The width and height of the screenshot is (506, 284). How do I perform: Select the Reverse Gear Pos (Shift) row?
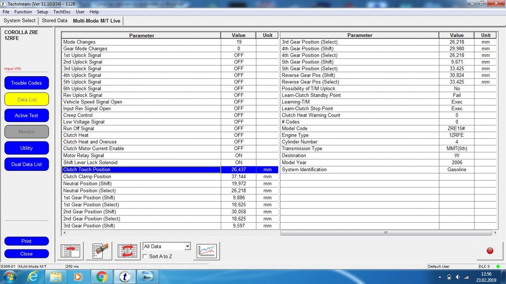point(389,75)
